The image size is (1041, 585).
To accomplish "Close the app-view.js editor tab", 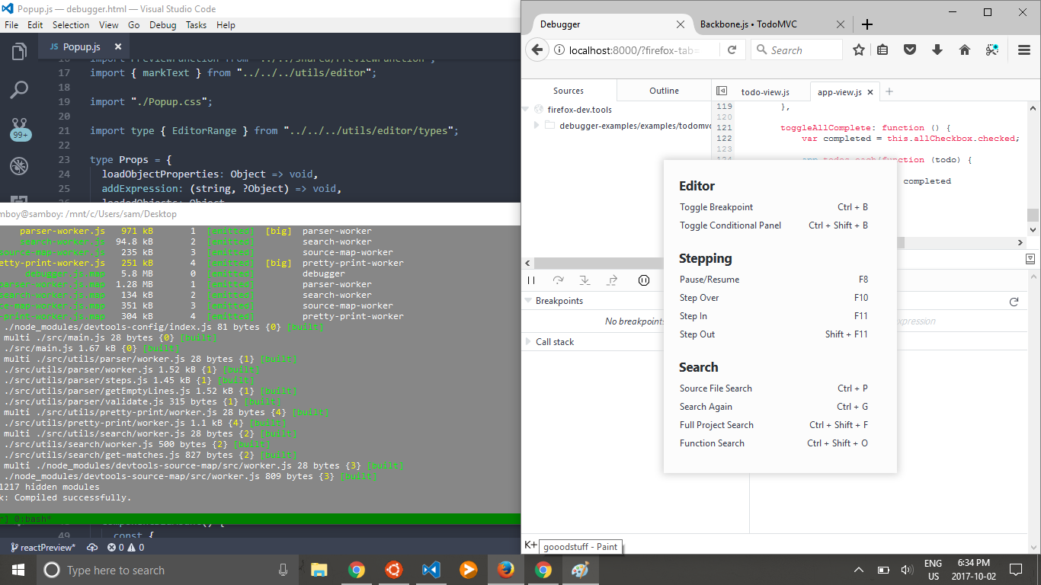I will (870, 92).
